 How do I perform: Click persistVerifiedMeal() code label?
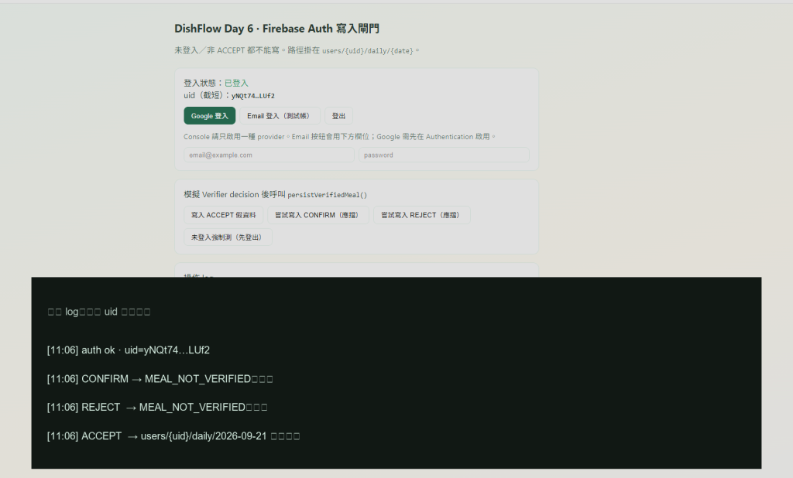328,195
